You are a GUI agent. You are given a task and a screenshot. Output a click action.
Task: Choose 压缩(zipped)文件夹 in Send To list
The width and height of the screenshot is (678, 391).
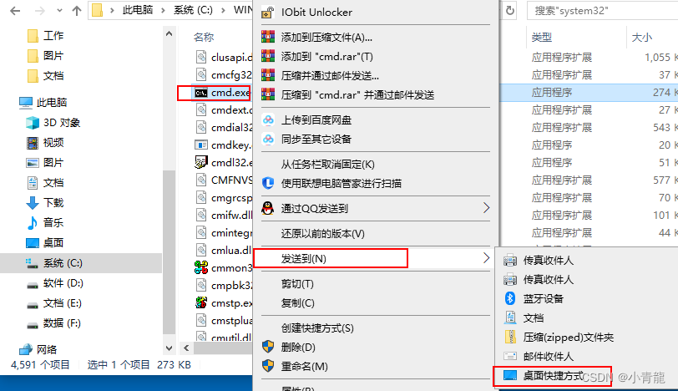coord(569,338)
